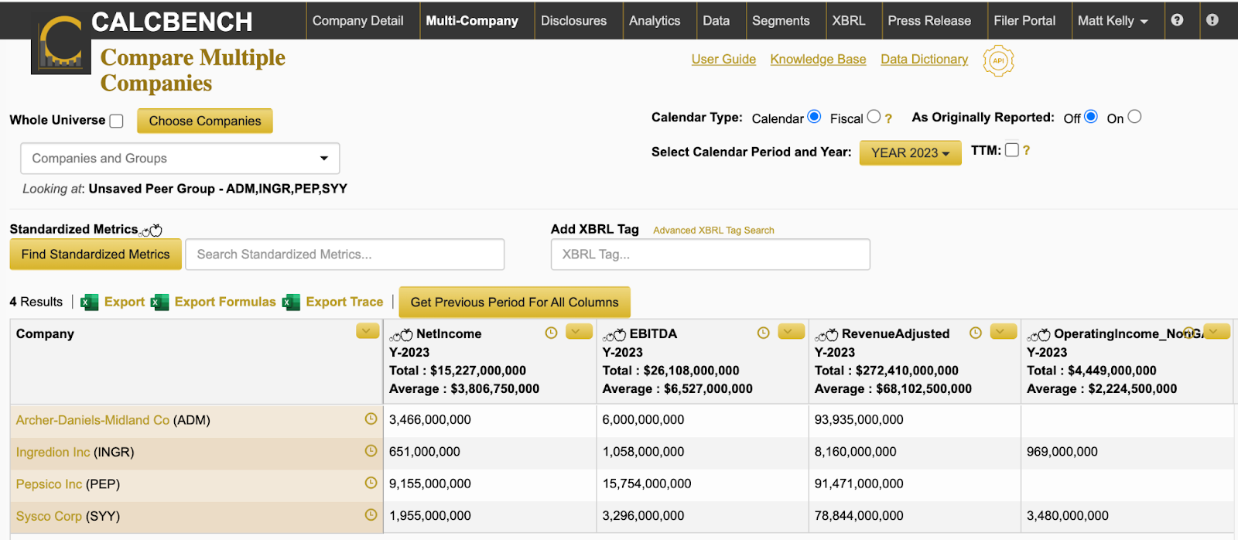Click apple icon in OperatingIncome_NonGAAP header
This screenshot has height=540, width=1238.
click(x=1039, y=335)
